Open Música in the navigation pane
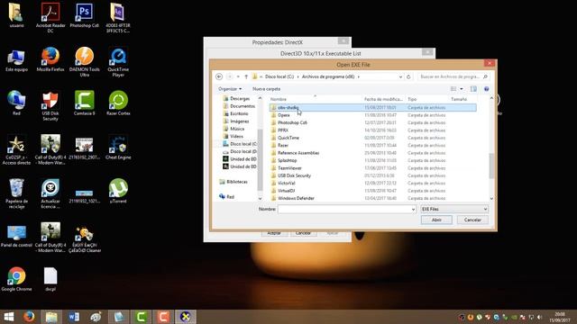This screenshot has width=577, height=324. click(x=237, y=129)
